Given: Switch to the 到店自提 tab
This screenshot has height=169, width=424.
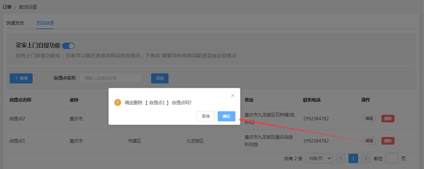Looking at the screenshot, I should 45,23.
